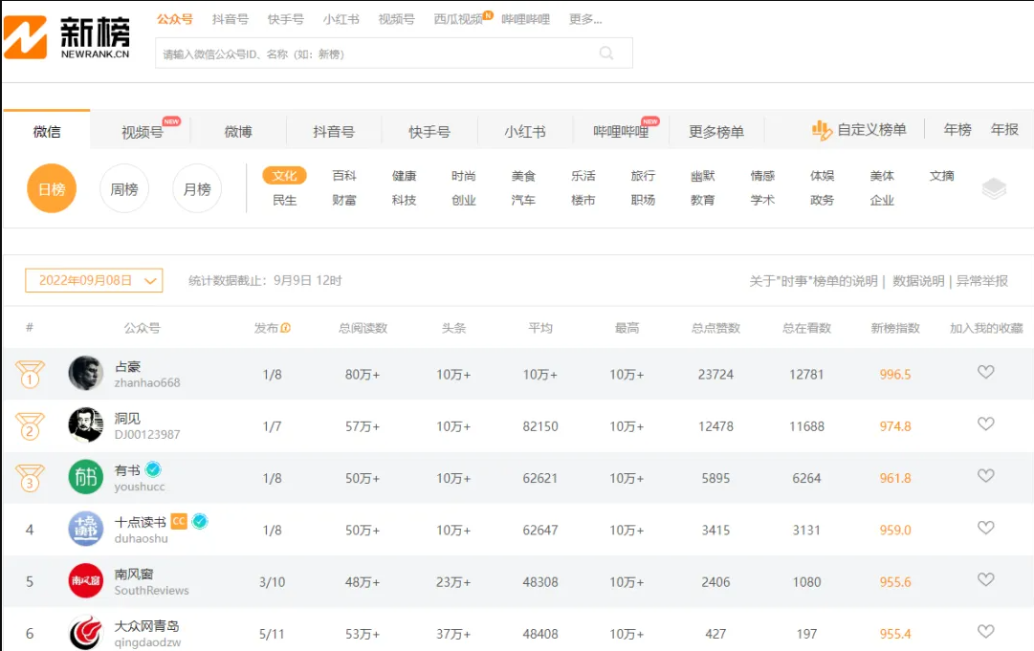
Task: Select 公众号 in the top search tabs
Action: pyautogui.click(x=175, y=19)
